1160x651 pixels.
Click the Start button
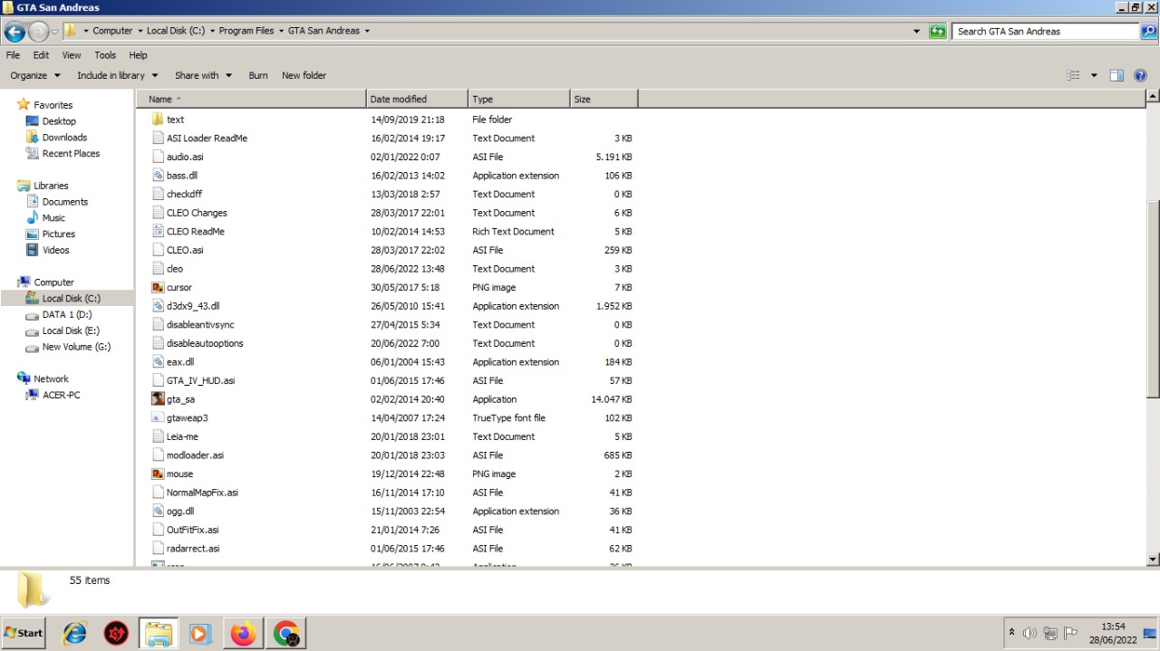click(24, 633)
